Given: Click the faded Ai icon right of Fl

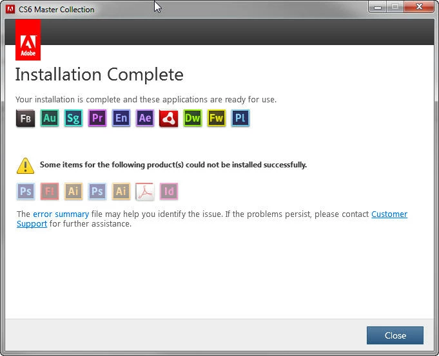Looking at the screenshot, I should (x=73, y=192).
